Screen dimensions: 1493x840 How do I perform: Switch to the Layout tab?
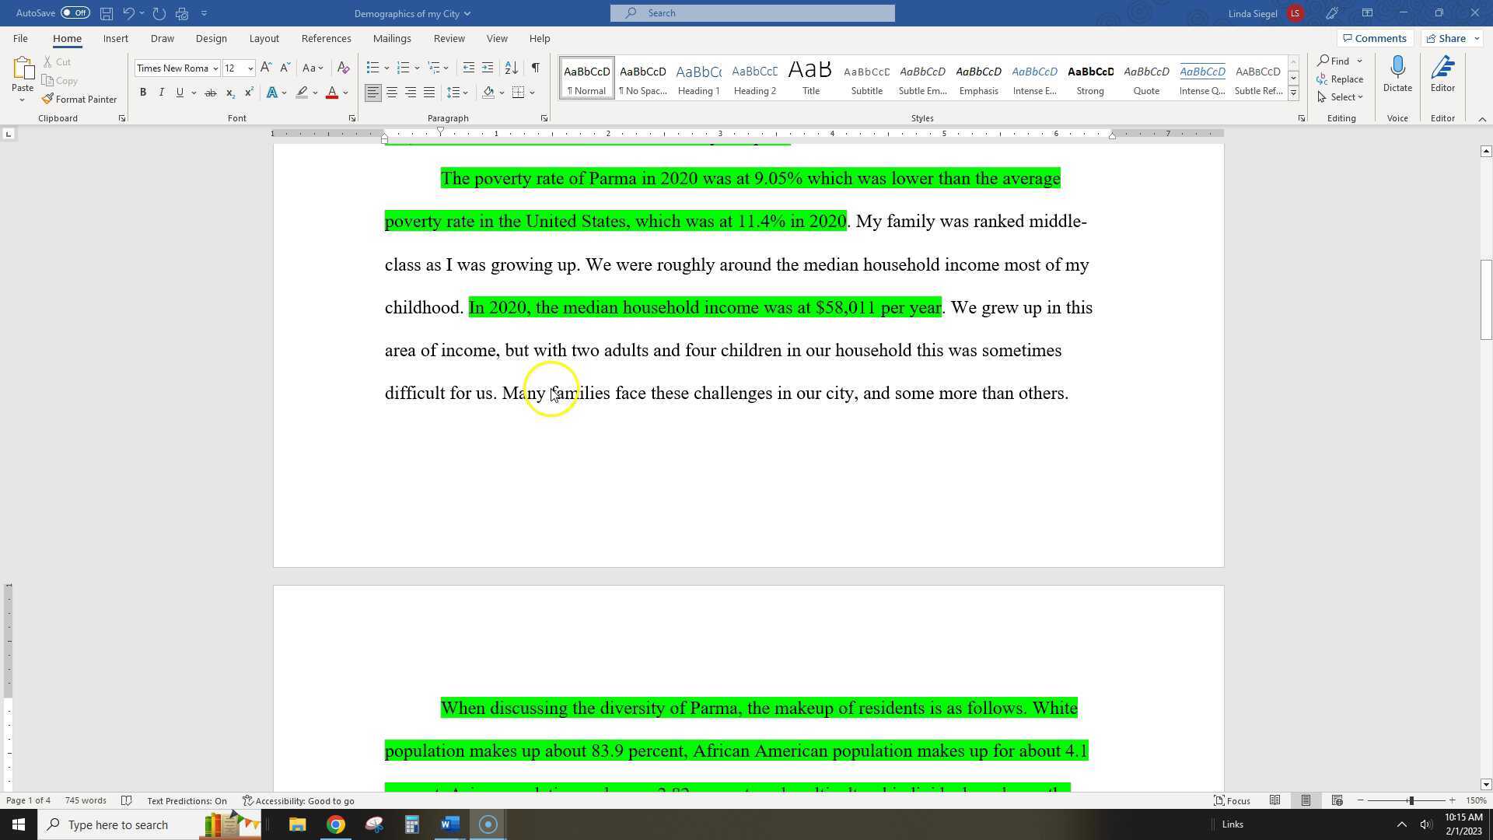coord(264,38)
